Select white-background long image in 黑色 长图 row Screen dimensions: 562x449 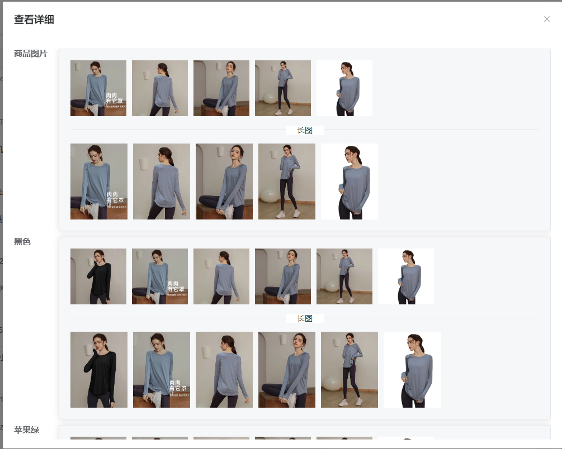(x=412, y=370)
